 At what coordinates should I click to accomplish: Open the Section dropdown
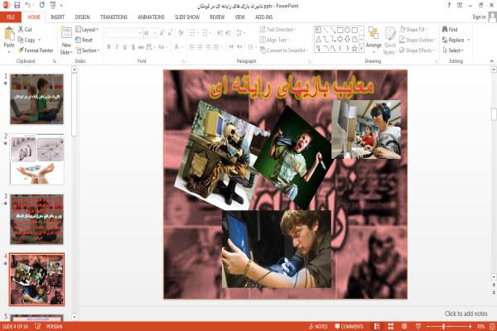point(88,50)
